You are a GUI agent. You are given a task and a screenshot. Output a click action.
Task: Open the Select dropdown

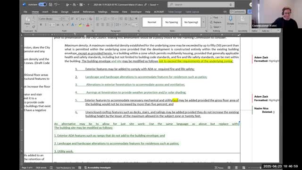[x=216, y=27]
